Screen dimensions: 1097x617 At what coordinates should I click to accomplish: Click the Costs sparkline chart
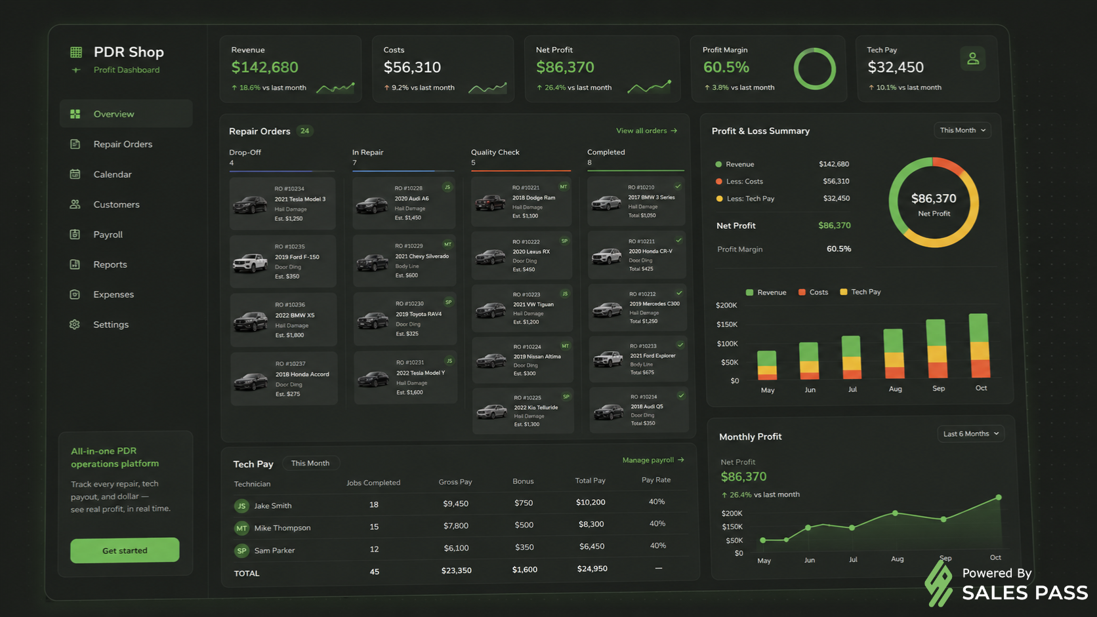click(487, 88)
